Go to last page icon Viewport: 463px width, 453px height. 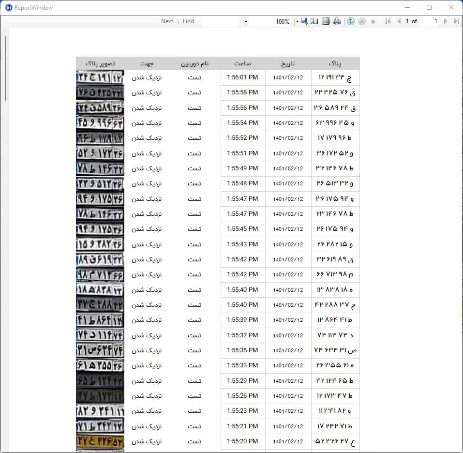click(457, 21)
